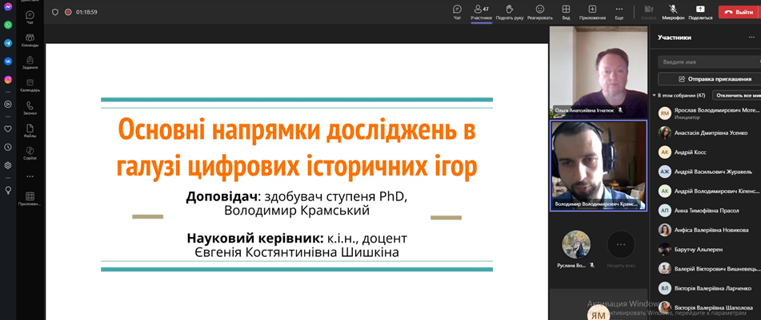Open the Вид view layout dropdown

(566, 11)
